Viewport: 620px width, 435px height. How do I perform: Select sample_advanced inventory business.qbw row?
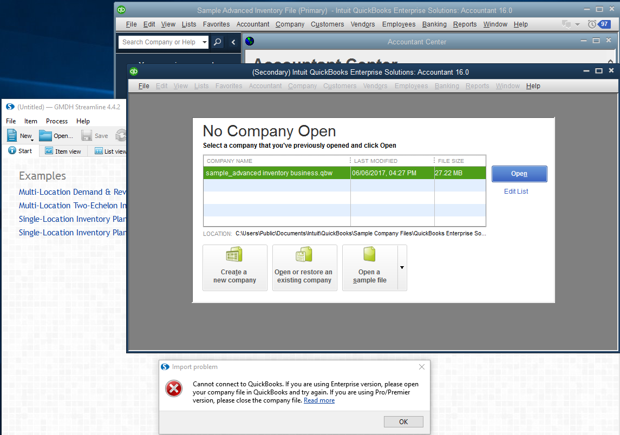tap(276, 173)
